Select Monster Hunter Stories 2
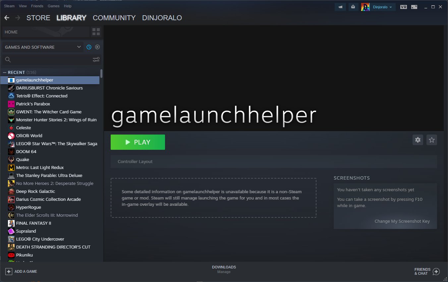448x282 pixels. coord(50,120)
